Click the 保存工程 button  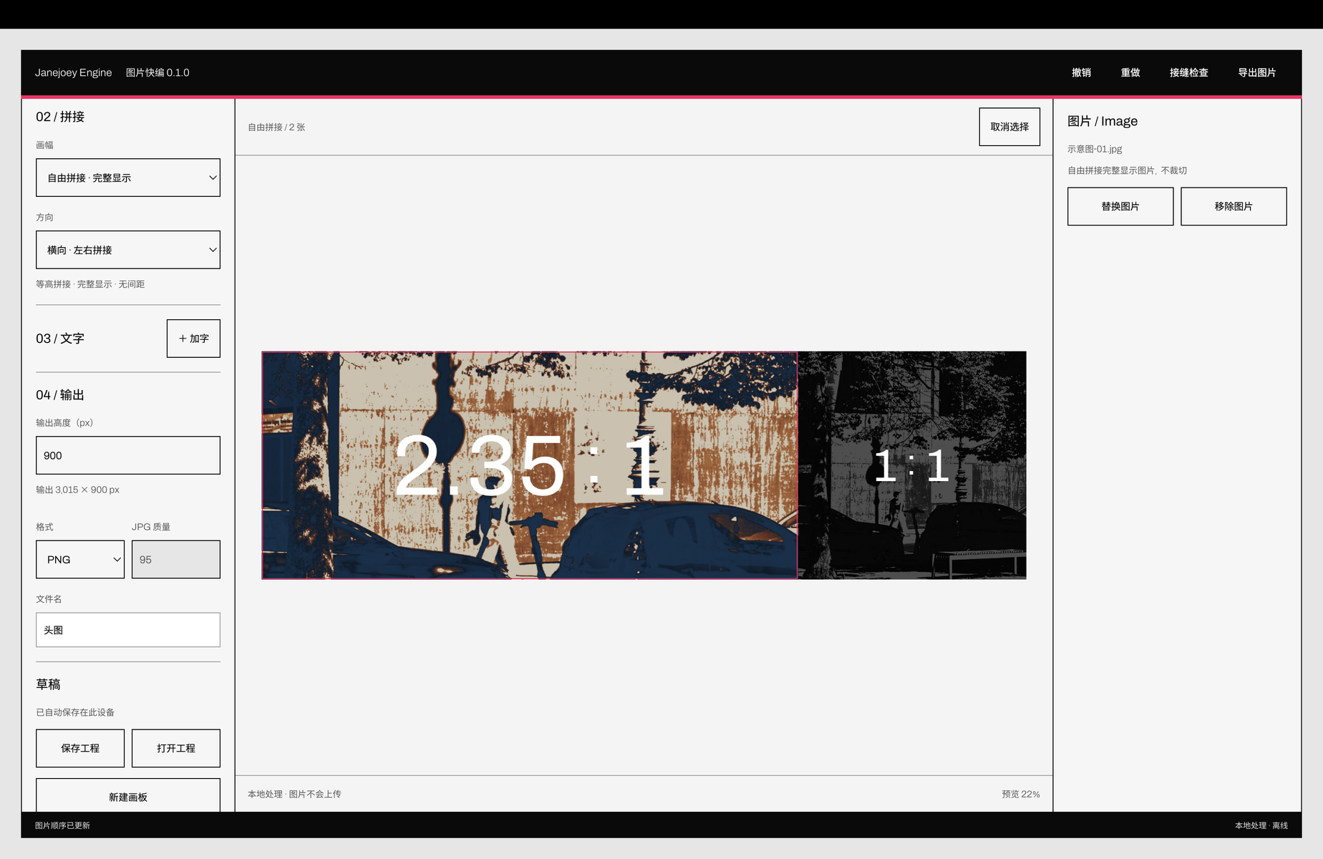point(80,748)
